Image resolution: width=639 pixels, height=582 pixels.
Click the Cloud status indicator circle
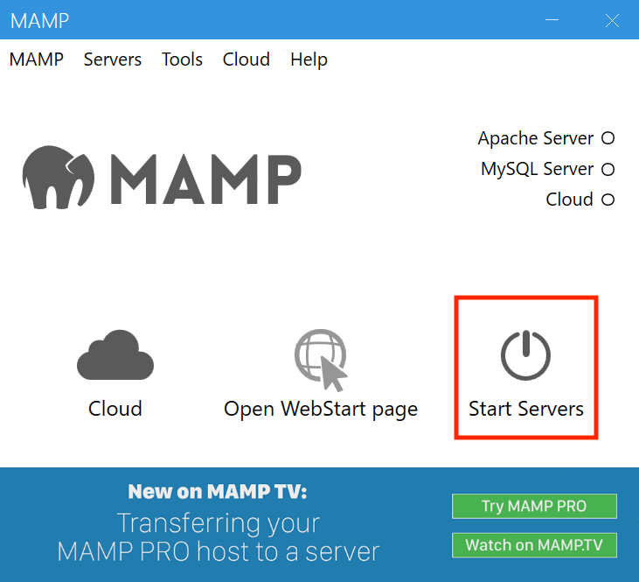[x=608, y=200]
